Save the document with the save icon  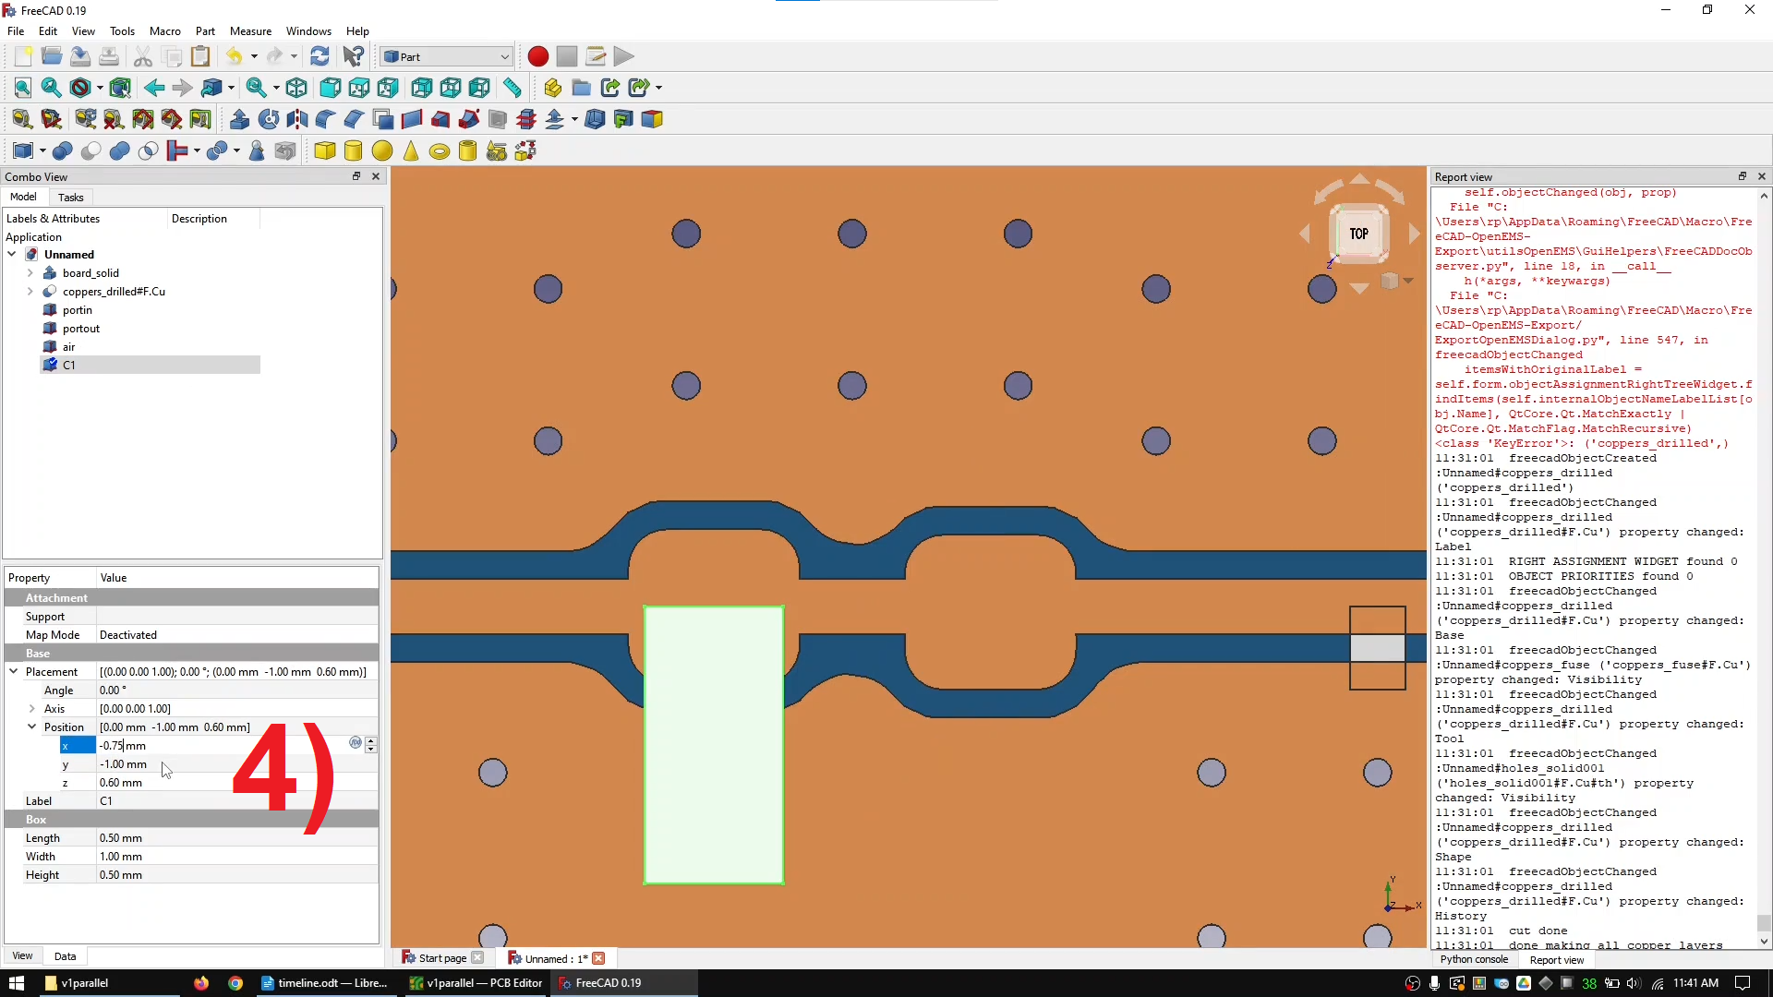pyautogui.click(x=80, y=56)
